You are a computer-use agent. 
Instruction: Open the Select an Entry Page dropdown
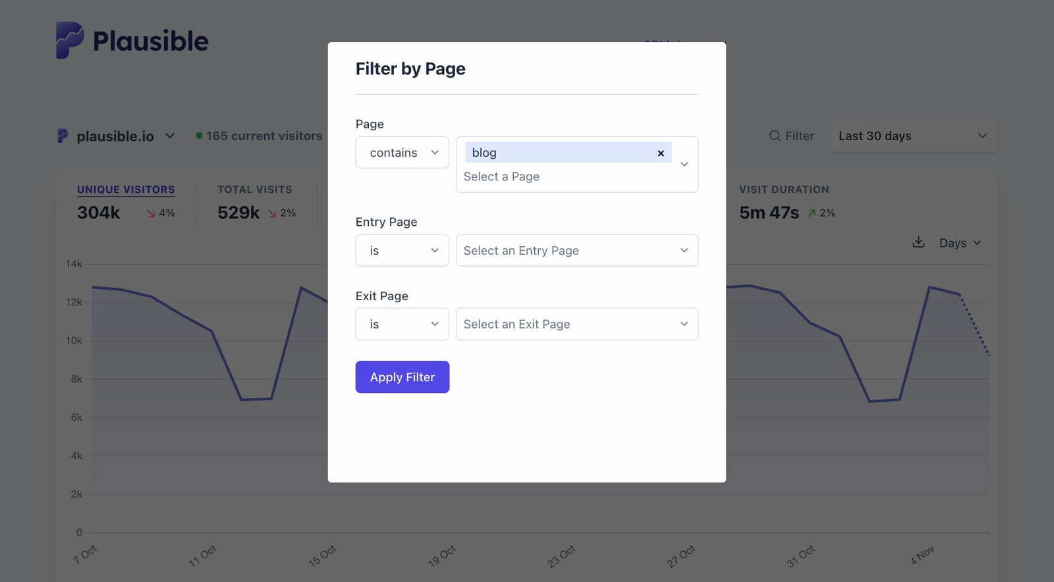[576, 250]
